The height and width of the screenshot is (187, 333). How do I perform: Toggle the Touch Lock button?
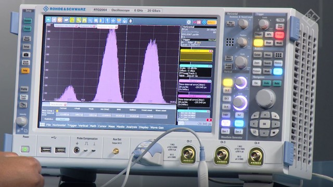[x=24, y=97]
